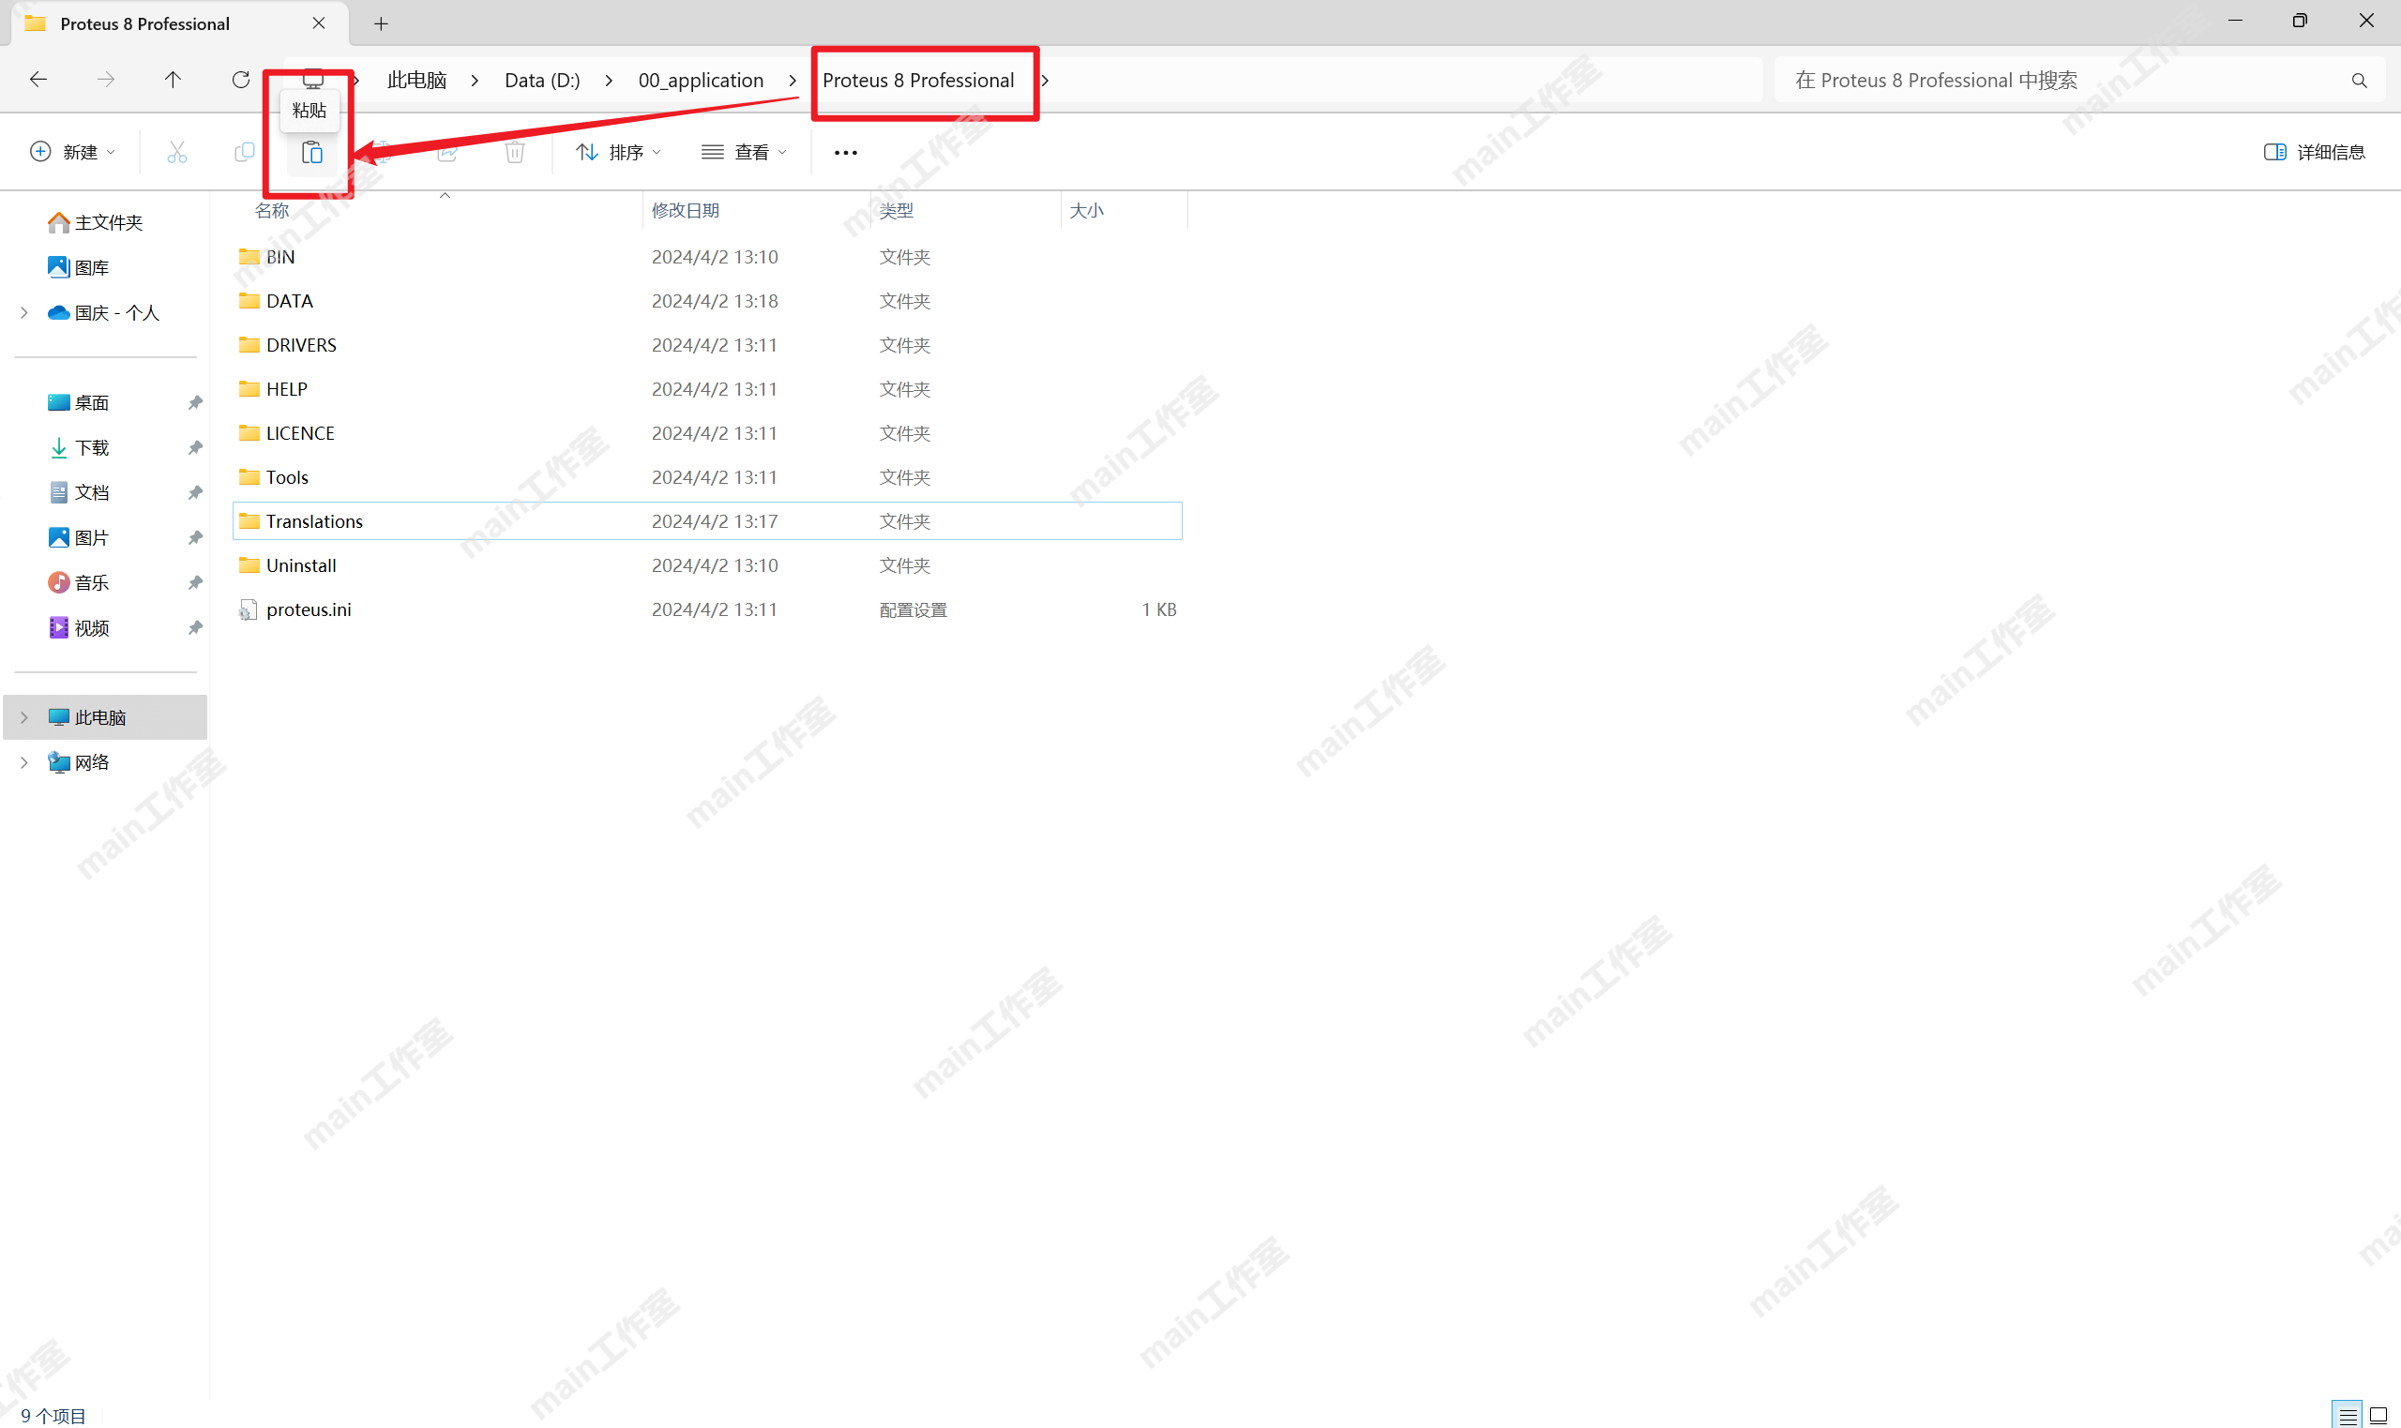This screenshot has width=2401, height=1428.
Task: Click the search magnifier icon
Action: click(x=2359, y=81)
